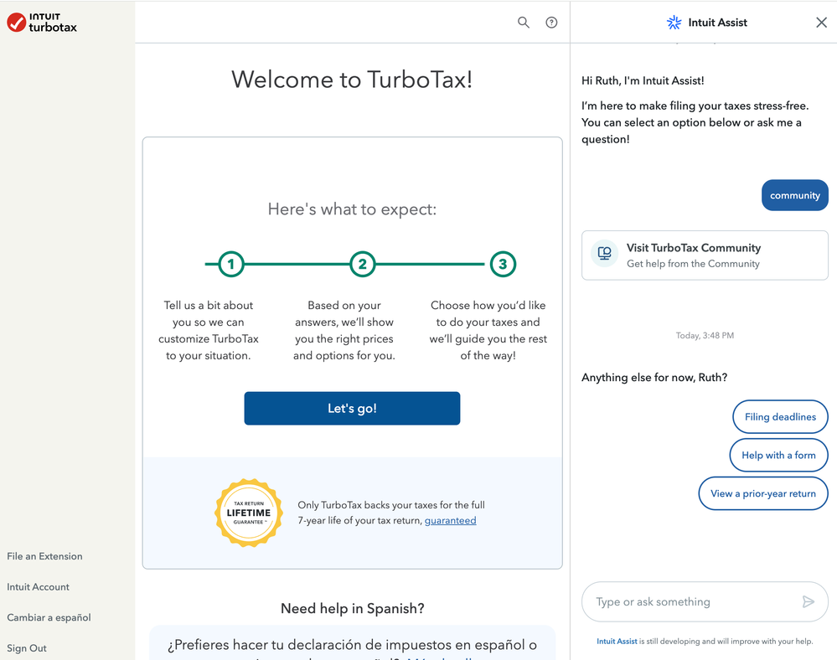
Task: Open the guaranteed link
Action: (x=450, y=520)
